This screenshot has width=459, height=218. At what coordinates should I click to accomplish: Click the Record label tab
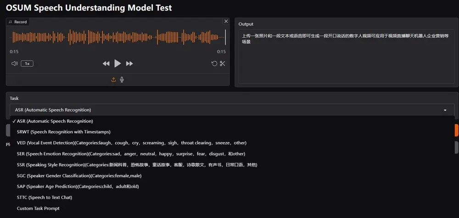[17, 22]
